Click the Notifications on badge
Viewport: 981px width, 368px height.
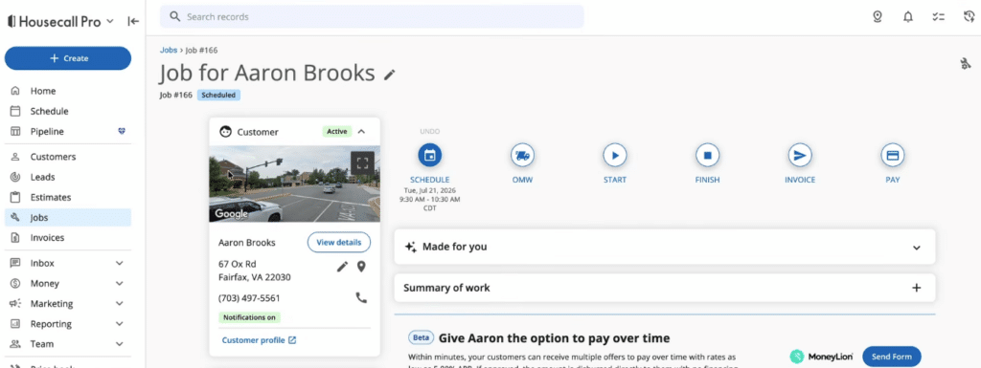coord(250,317)
